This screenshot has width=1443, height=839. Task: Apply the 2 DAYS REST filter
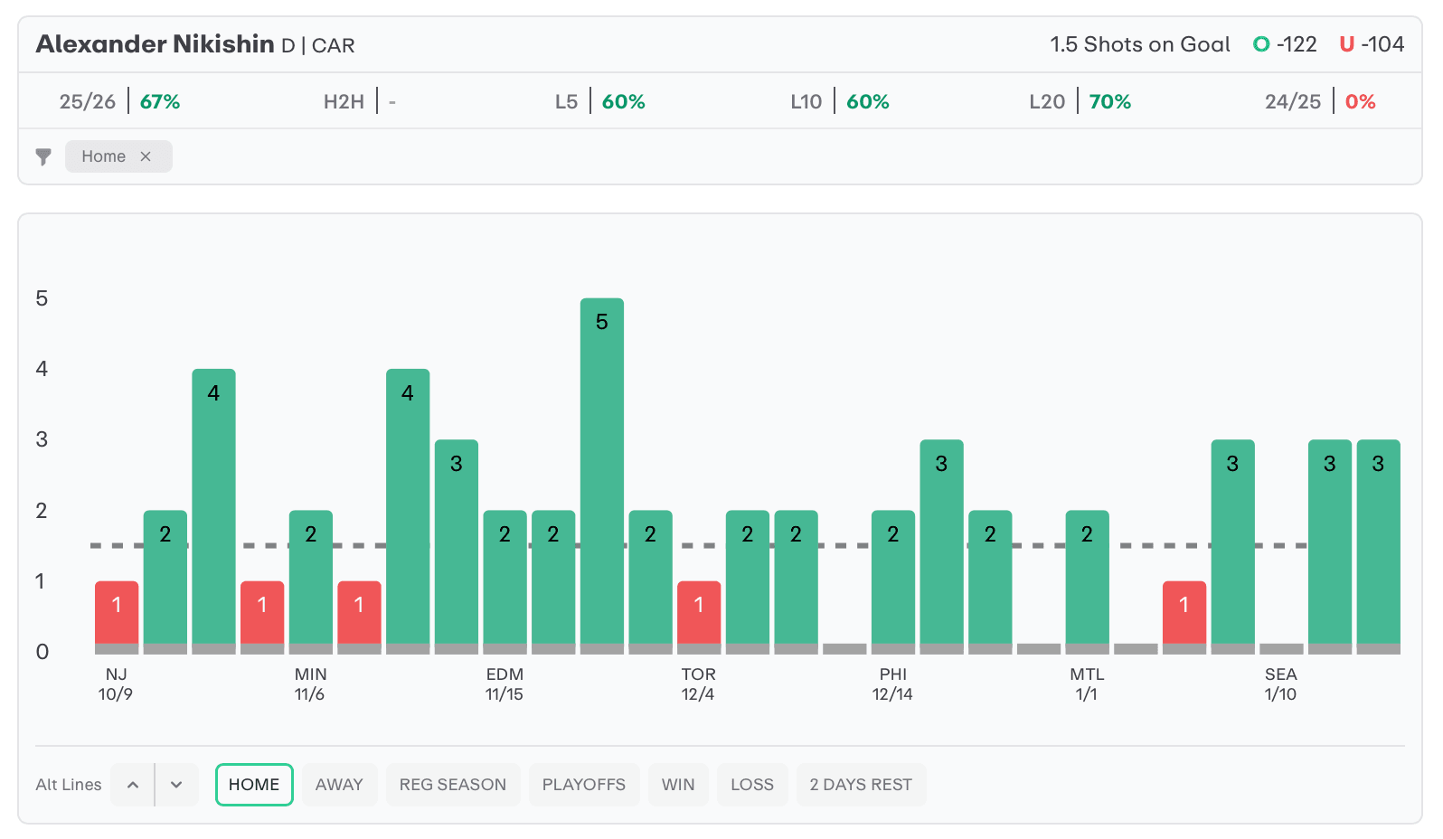861,785
